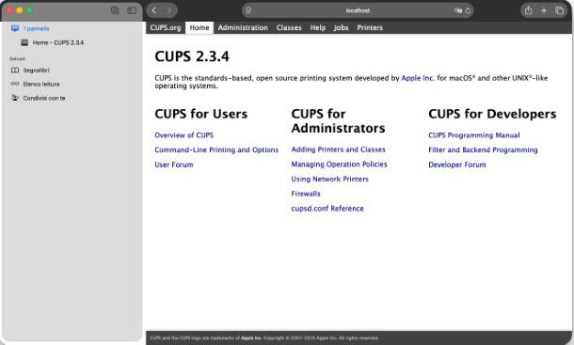The width and height of the screenshot is (574, 345).
Task: Open Command-Line Printing and Options link
Action: click(216, 149)
